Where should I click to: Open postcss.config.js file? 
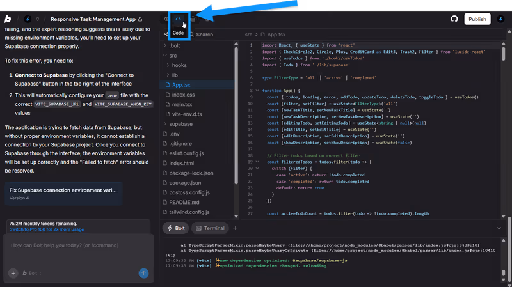click(189, 192)
